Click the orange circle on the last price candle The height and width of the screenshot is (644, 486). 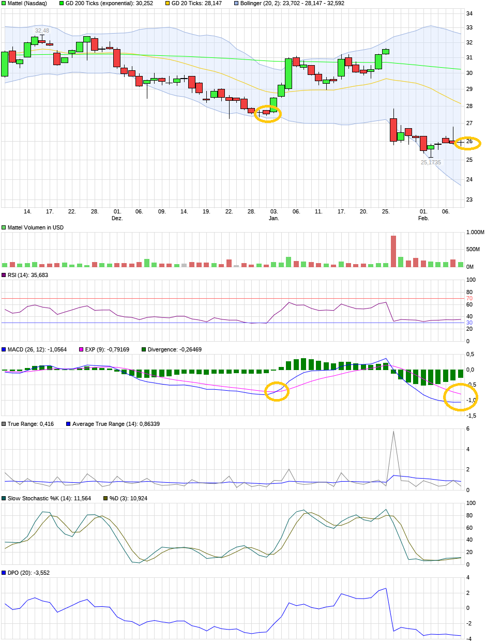pos(468,143)
